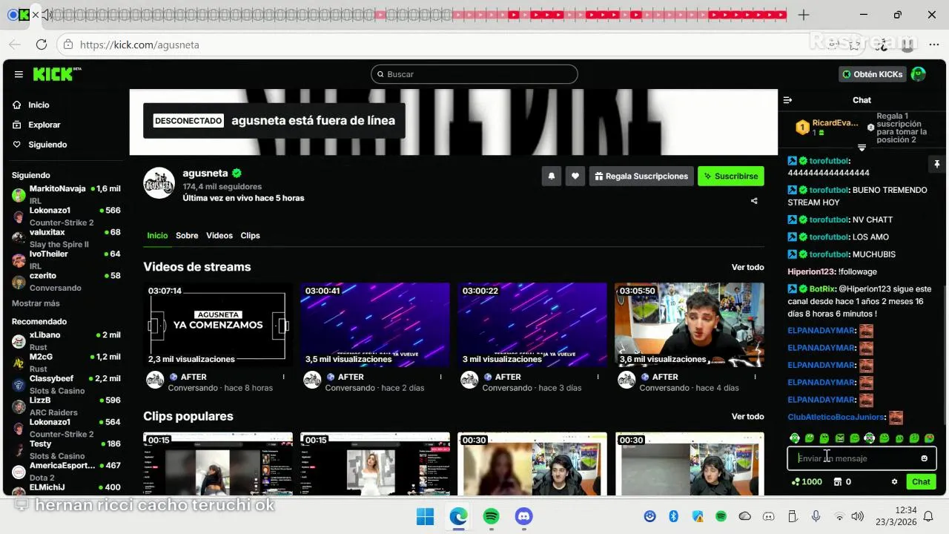Click the Suscribirse button
The image size is (949, 534).
[x=731, y=176]
